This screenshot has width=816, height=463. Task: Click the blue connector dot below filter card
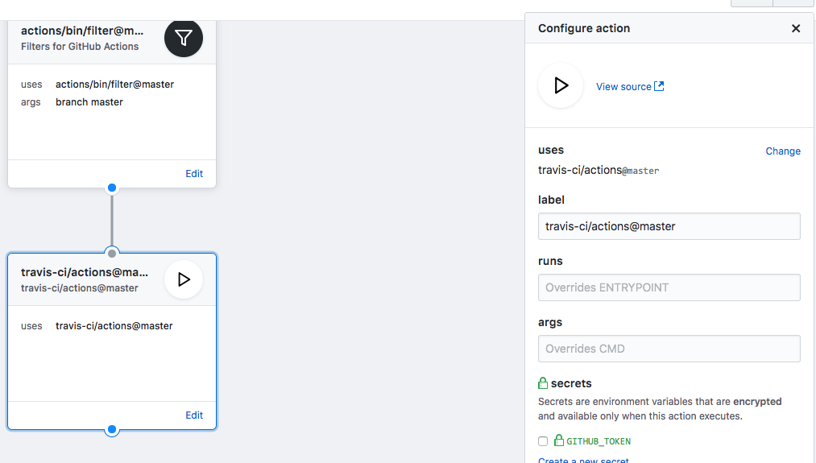112,188
